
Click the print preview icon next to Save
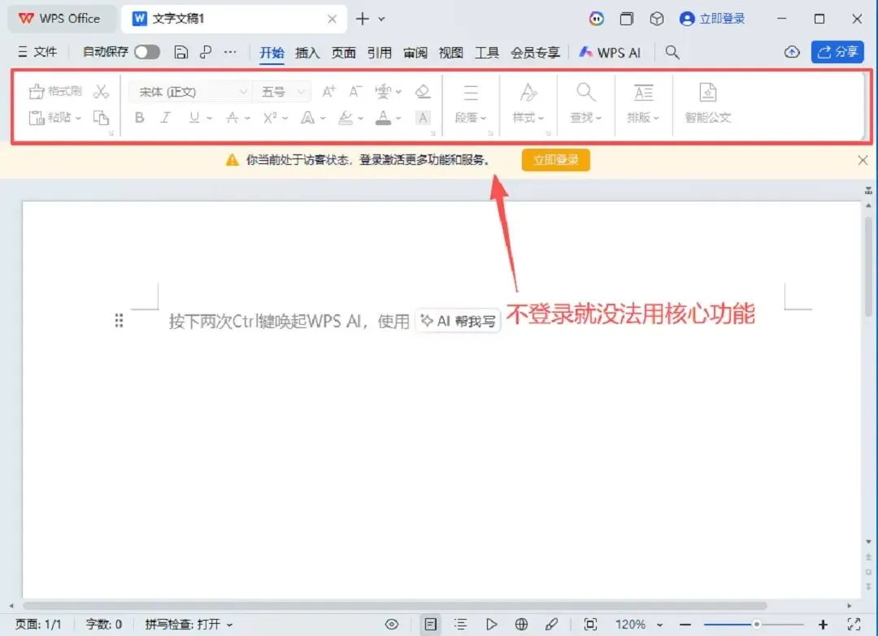(x=206, y=52)
